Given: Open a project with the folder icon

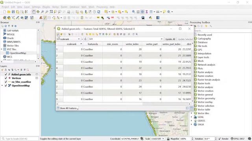Looking at the screenshot, I should [x=9, y=12].
